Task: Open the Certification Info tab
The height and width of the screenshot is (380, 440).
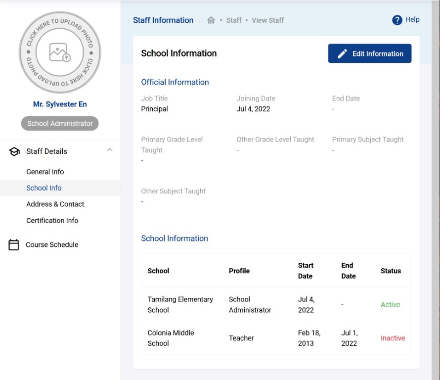Action: click(x=52, y=220)
